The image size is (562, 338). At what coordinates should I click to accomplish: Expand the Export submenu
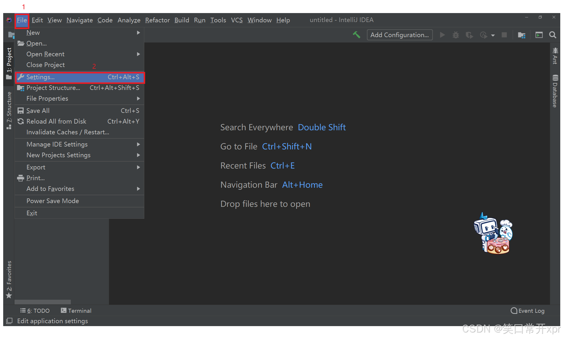(x=79, y=167)
